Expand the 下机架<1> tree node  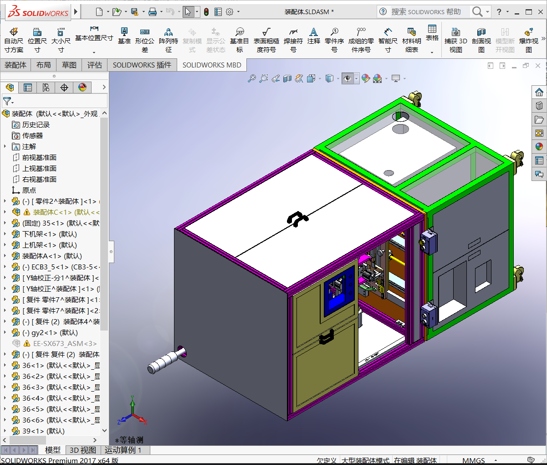point(5,234)
